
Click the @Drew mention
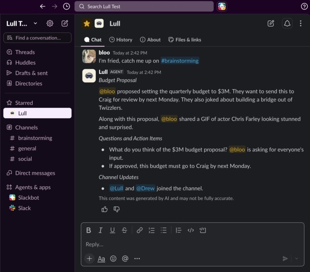point(146,188)
